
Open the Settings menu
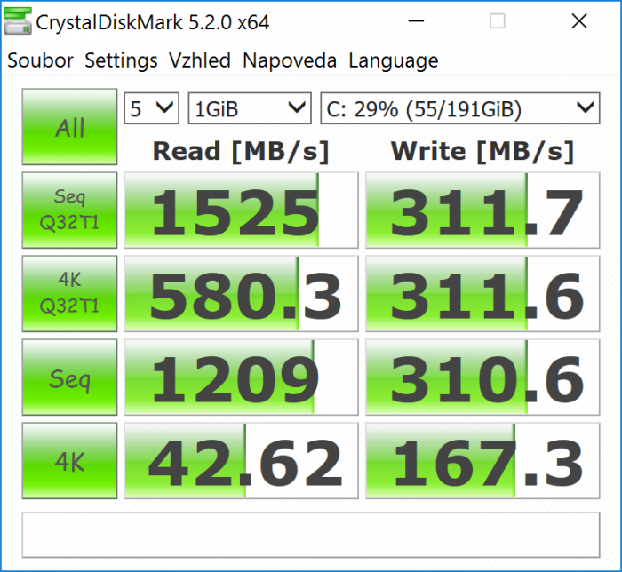pyautogui.click(x=121, y=61)
